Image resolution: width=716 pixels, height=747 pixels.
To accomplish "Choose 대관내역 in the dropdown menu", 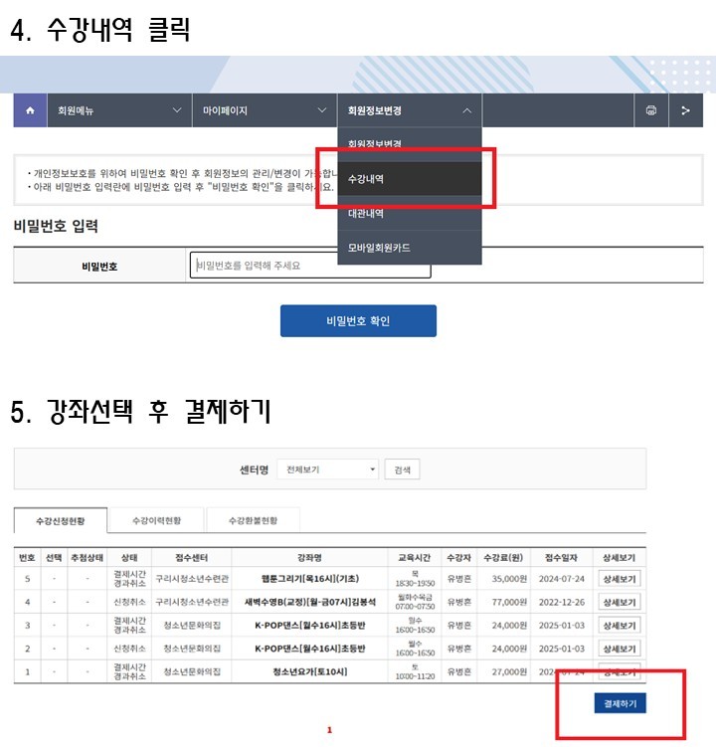I will pyautogui.click(x=409, y=213).
